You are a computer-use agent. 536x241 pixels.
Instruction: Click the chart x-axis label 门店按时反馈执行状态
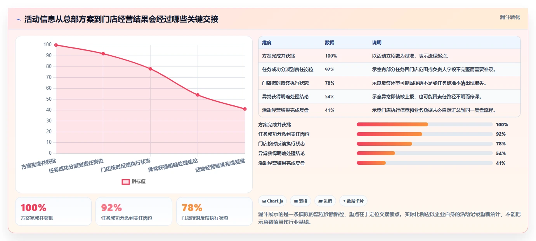126,165
